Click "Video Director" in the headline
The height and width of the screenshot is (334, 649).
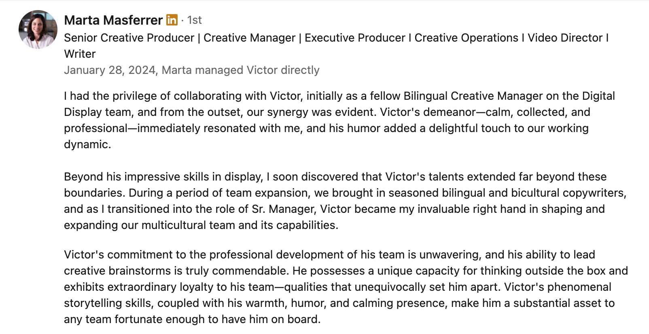coord(565,38)
